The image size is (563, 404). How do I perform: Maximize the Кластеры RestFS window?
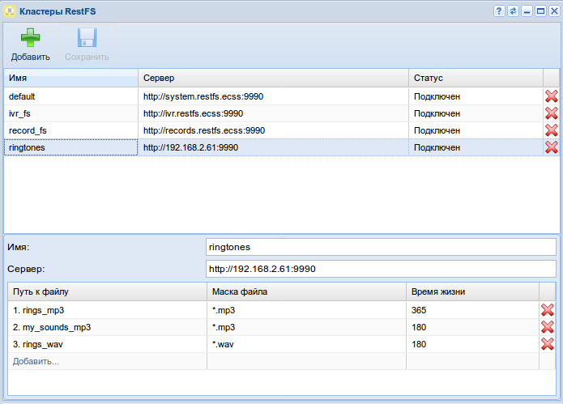(540, 11)
